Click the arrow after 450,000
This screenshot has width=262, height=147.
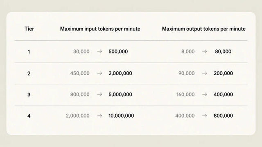coord(99,73)
